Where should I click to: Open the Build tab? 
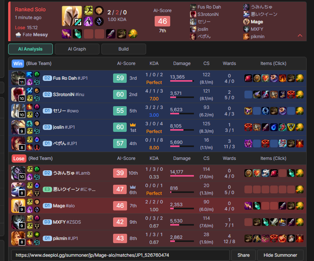[x=124, y=49]
